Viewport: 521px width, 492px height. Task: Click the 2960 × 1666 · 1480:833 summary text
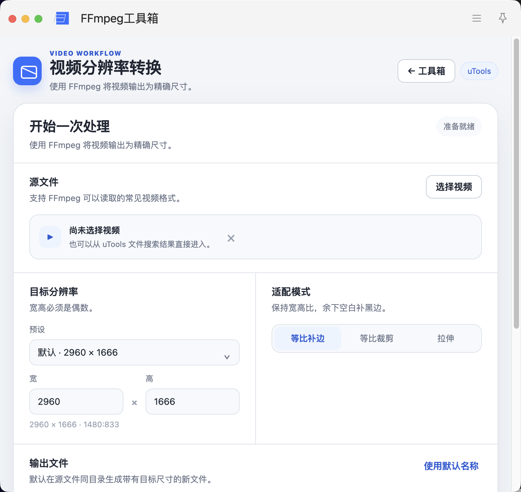click(x=74, y=424)
